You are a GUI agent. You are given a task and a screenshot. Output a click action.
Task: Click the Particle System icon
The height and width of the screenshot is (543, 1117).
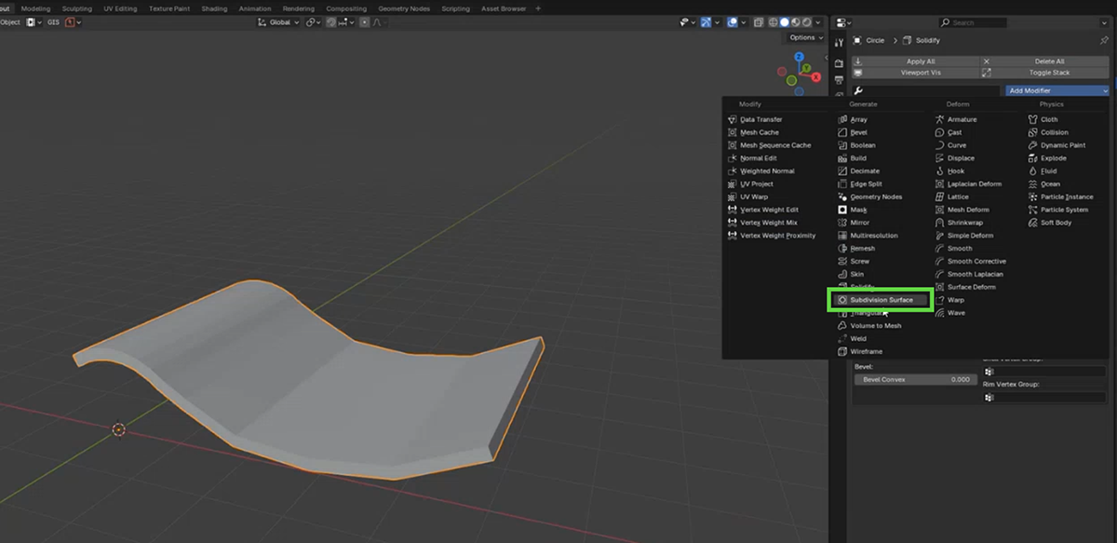1033,210
